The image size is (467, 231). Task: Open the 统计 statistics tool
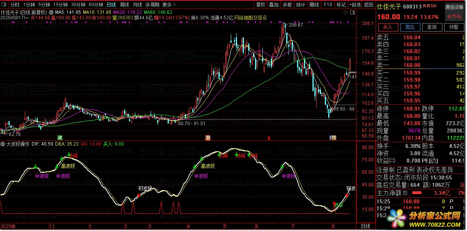coord(300,5)
